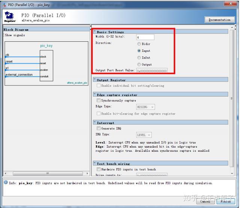Viewport: 240px width, 208px height.
Task: Select the Input direction radio button
Action: tap(139, 51)
